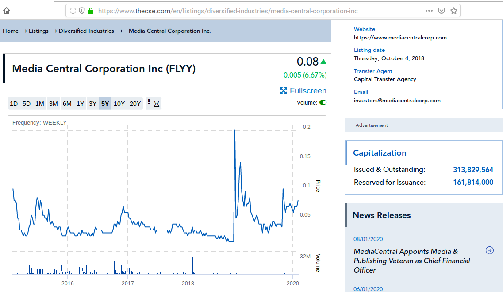Click the 08/01/2020 news date
The width and height of the screenshot is (503, 292).
click(x=368, y=239)
